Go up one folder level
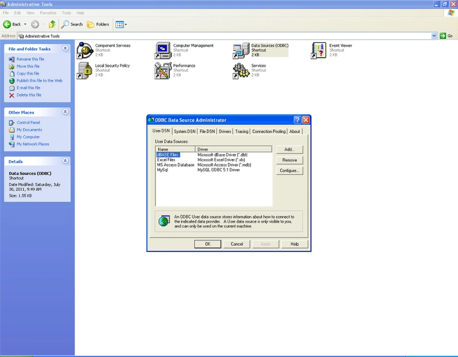Image resolution: width=458 pixels, height=357 pixels. [52, 24]
